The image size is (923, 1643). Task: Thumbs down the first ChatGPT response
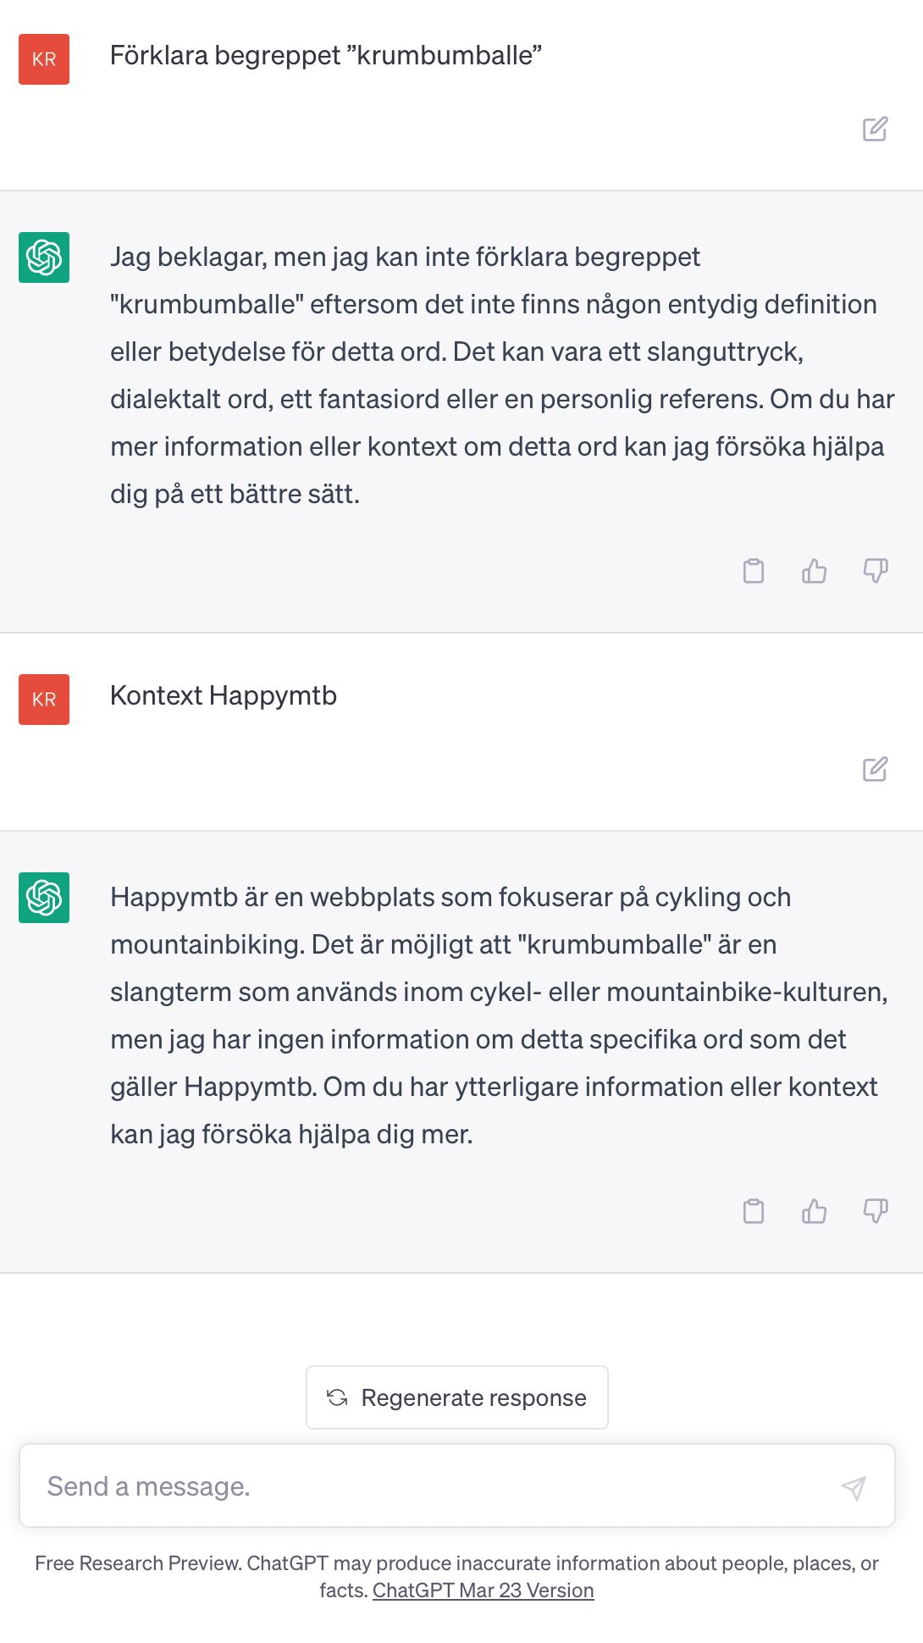tap(876, 571)
